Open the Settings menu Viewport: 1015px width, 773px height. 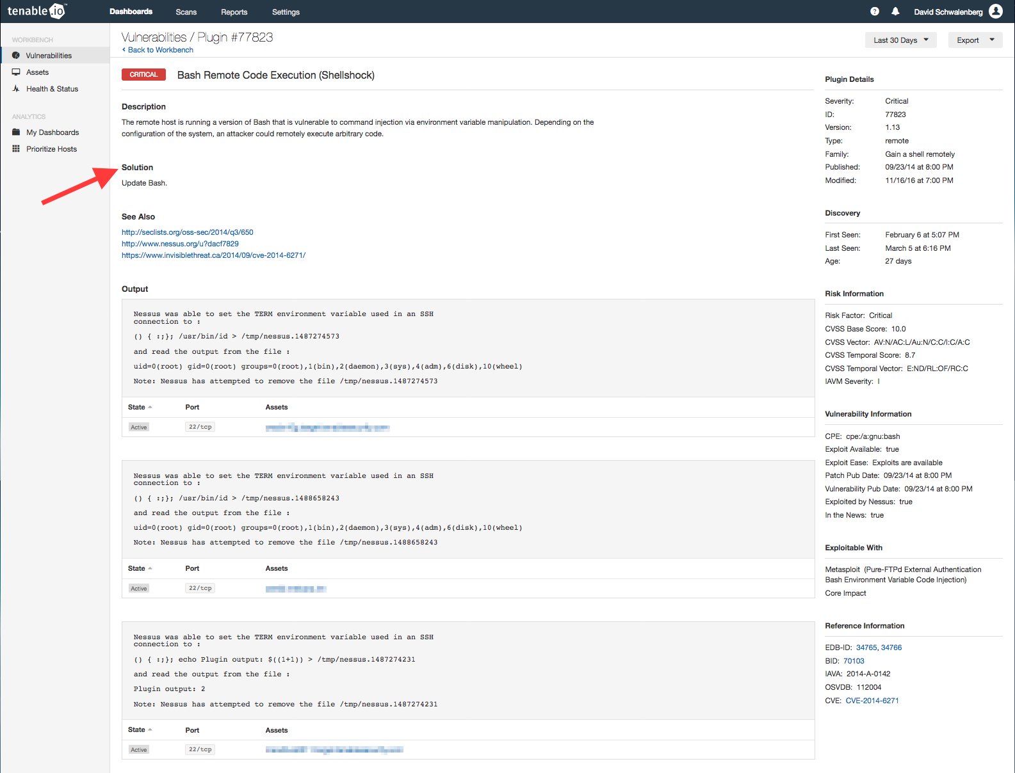286,12
